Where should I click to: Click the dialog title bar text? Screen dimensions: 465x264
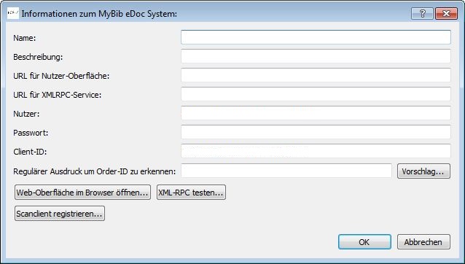[99, 14]
